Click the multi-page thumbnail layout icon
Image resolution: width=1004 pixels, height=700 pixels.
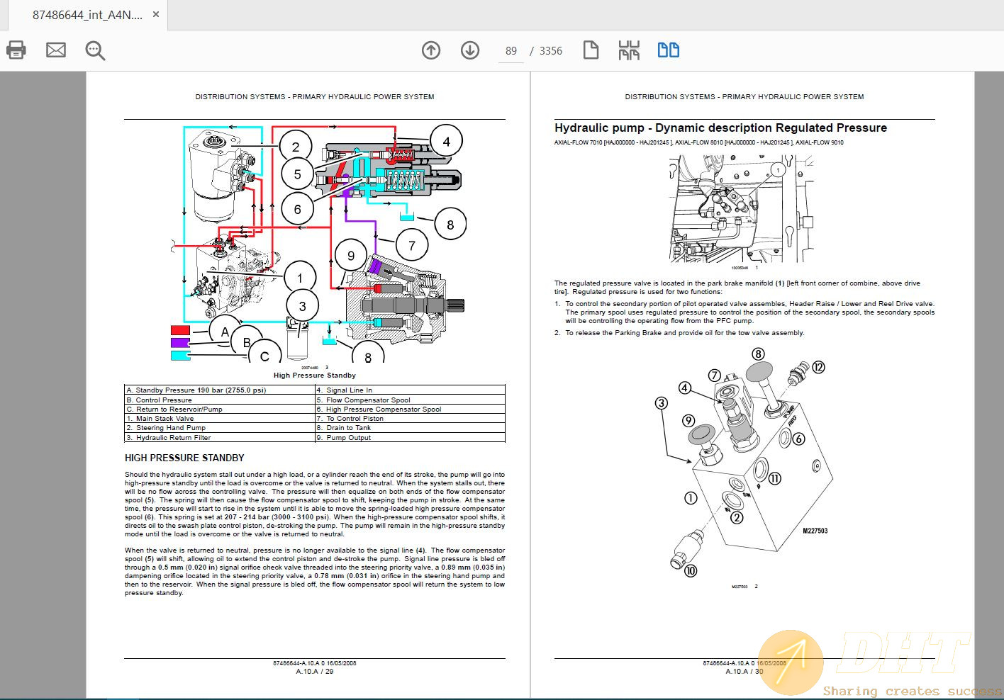629,50
